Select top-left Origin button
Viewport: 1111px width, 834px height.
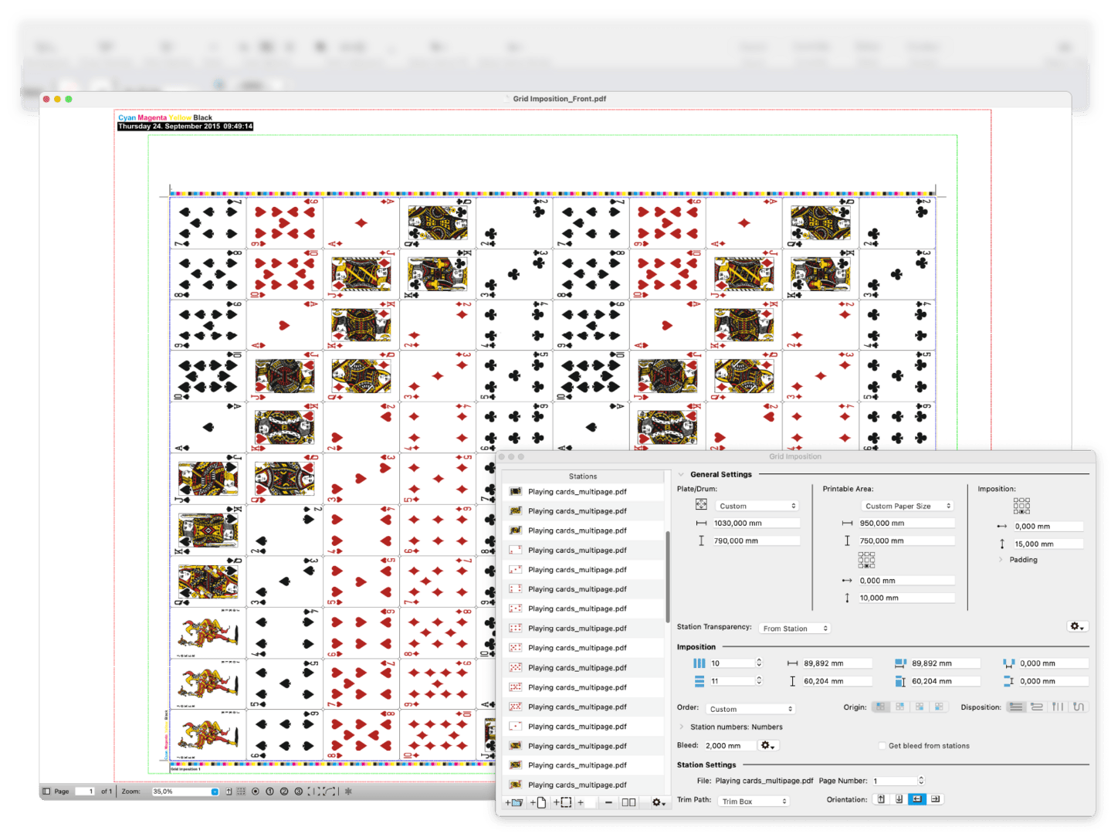(x=881, y=707)
